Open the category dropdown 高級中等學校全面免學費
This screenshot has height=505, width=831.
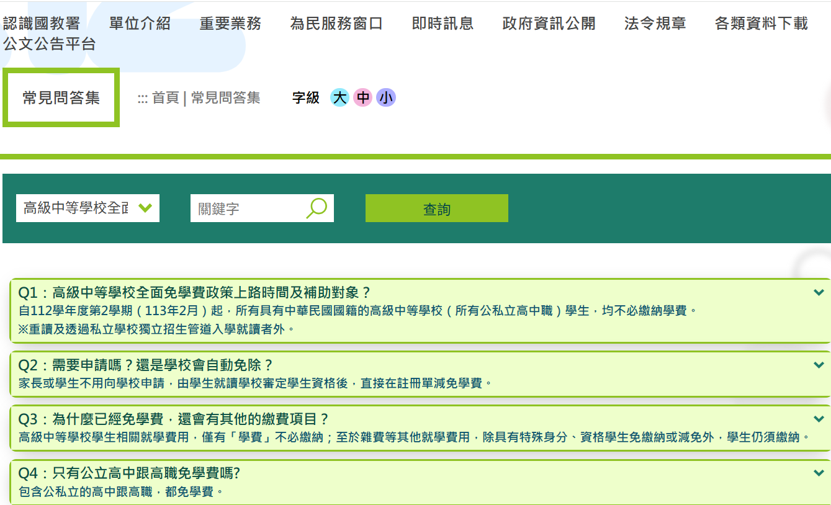coord(88,208)
